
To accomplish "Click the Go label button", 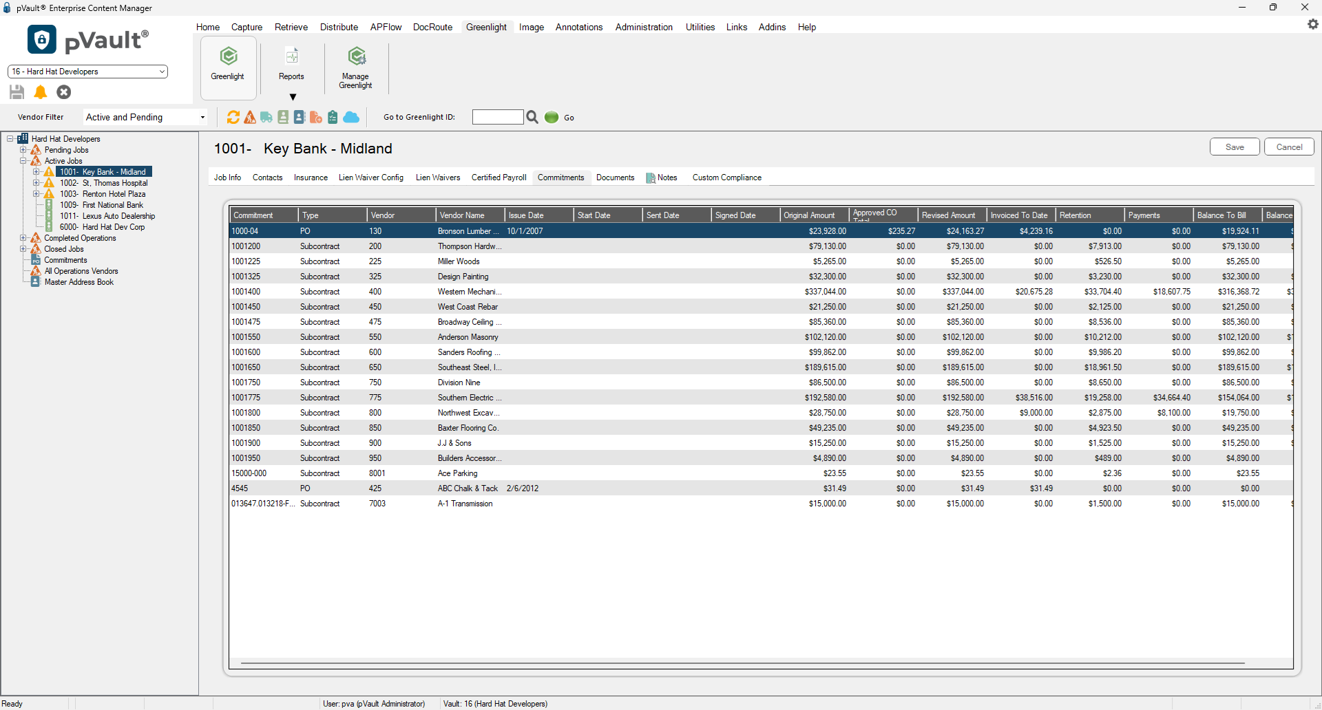I will 569,118.
